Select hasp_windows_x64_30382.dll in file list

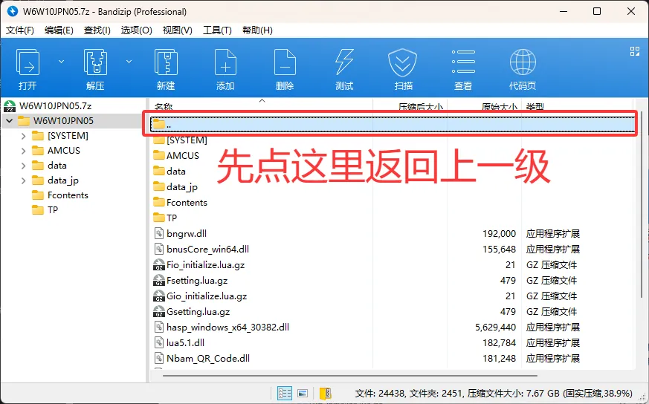[x=227, y=327]
